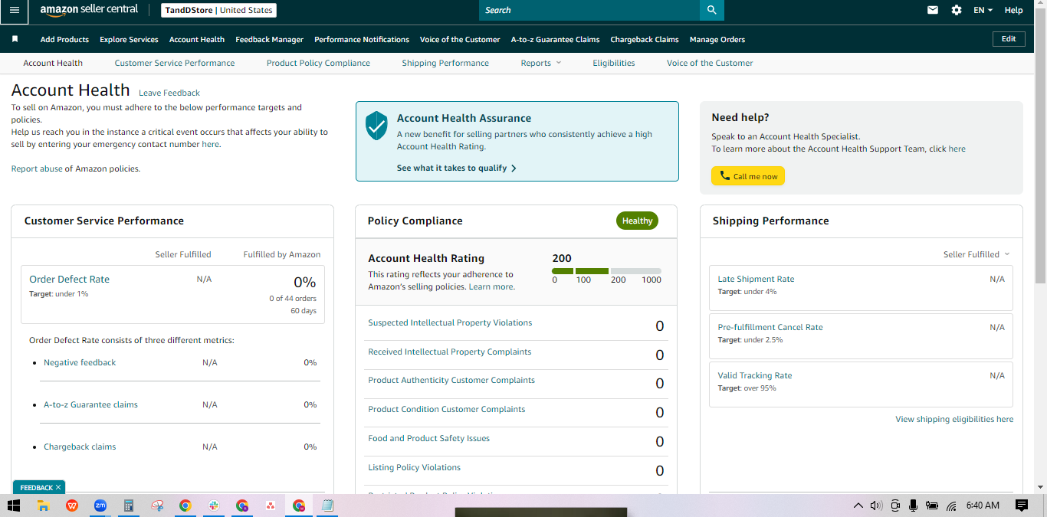Click the bookmark icon in the favorites bar
The height and width of the screenshot is (517, 1047).
[x=15, y=39]
